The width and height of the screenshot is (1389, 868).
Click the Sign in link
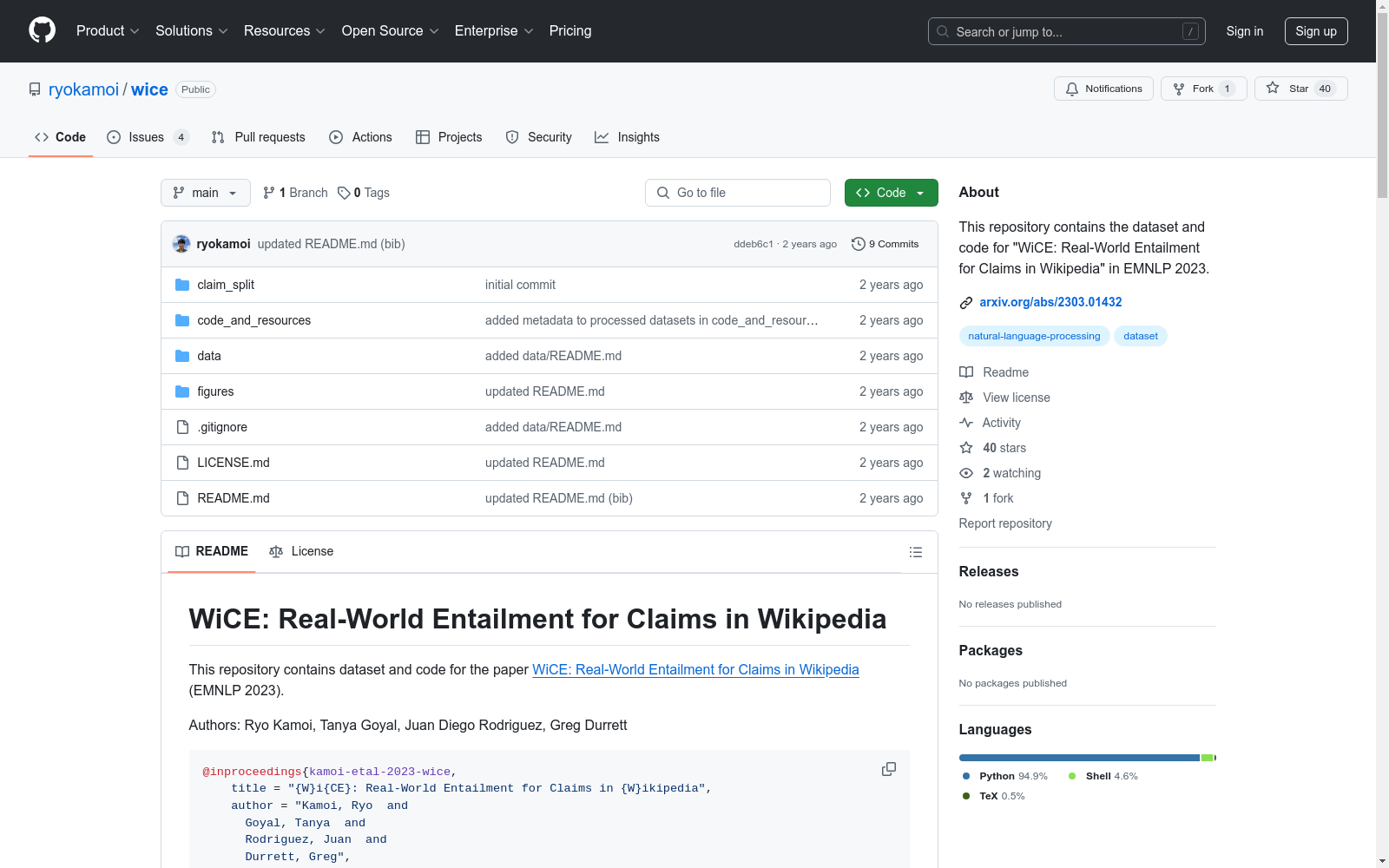coord(1245,31)
